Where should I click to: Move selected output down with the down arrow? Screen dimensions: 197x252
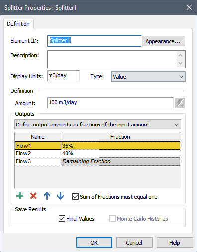pyautogui.click(x=60, y=196)
